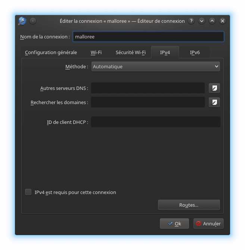This screenshot has width=245, height=250.
Task: Click the ID de client DHCP field
Action: click(156, 122)
